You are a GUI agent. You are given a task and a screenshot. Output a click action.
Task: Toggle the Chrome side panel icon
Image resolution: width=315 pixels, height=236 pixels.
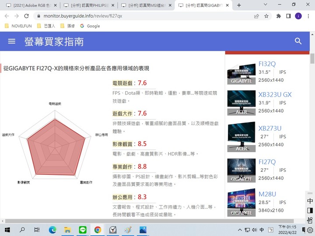pos(288,16)
